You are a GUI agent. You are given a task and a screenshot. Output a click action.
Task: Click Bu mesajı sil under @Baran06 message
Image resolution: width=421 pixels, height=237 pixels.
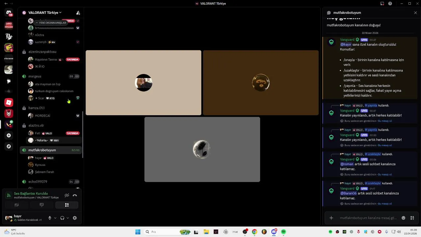coord(385,204)
